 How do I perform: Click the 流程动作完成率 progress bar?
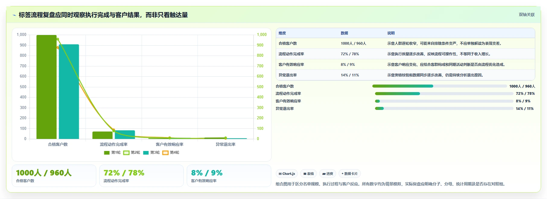444,94
